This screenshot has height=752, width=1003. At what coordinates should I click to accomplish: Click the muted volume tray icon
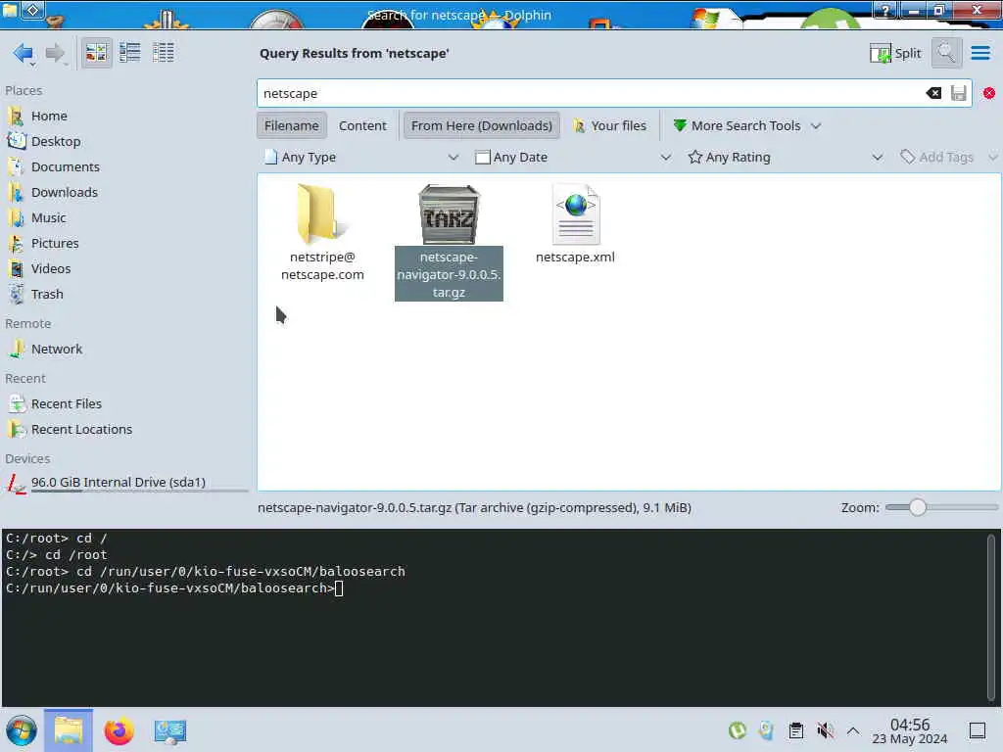pos(825,730)
